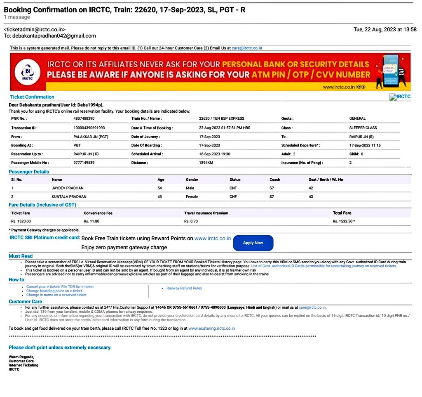Open the Change boarding point on e-ticket link
Screen dimensions: 422x397
[x=54, y=291]
